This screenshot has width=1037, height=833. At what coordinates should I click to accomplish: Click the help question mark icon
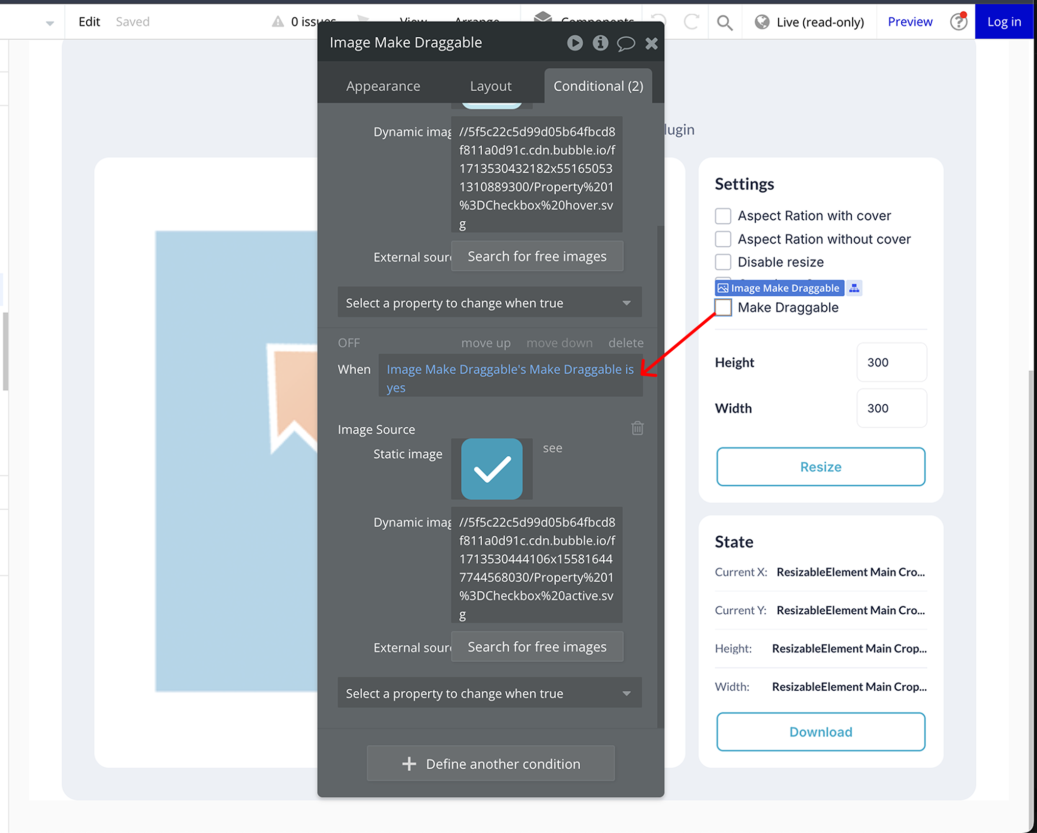click(x=958, y=22)
